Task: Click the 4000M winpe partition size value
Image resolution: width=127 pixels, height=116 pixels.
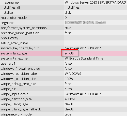Action: (70, 99)
